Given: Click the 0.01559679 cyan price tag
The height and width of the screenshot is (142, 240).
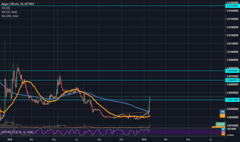Looking at the screenshot, I should click(x=232, y=6).
